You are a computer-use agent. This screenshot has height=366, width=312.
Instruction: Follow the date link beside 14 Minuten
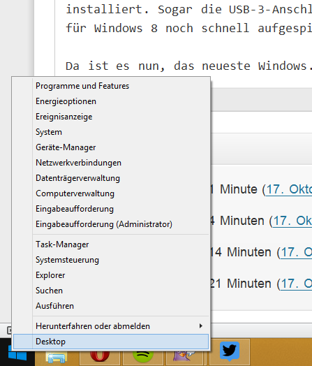coord(296,252)
